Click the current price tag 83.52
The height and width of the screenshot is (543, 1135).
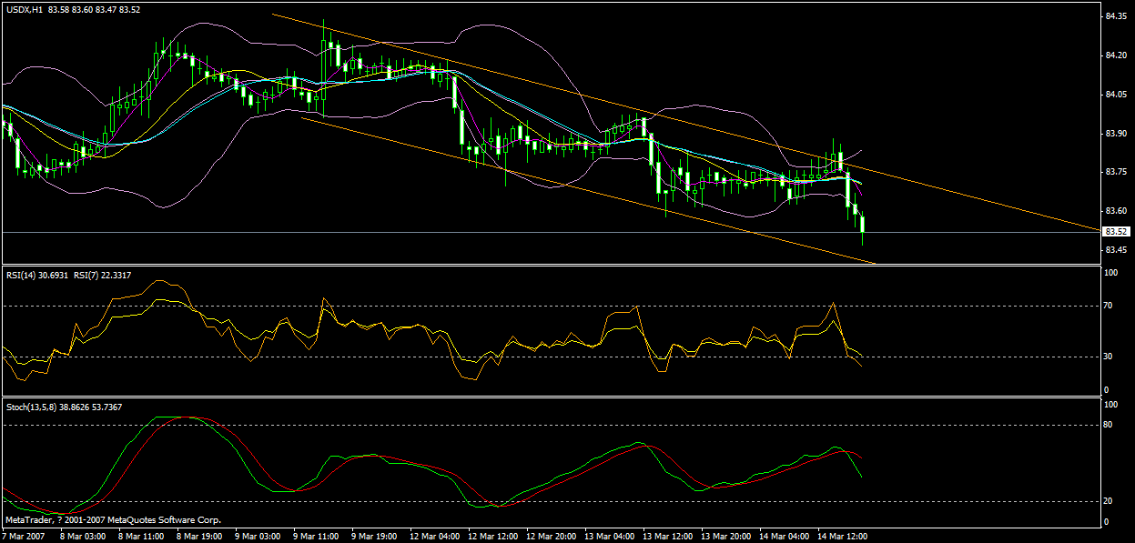tap(1116, 232)
